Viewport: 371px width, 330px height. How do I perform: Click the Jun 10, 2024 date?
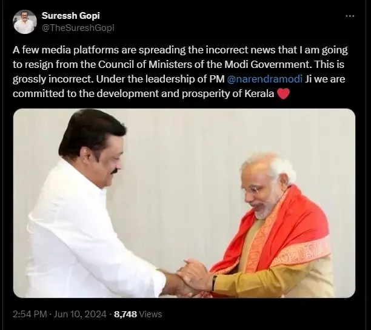tap(80, 314)
